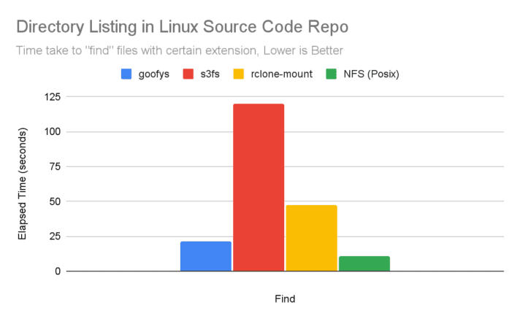Click the red s3fs legend swatch
This screenshot has width=520, height=321.
pyautogui.click(x=188, y=74)
